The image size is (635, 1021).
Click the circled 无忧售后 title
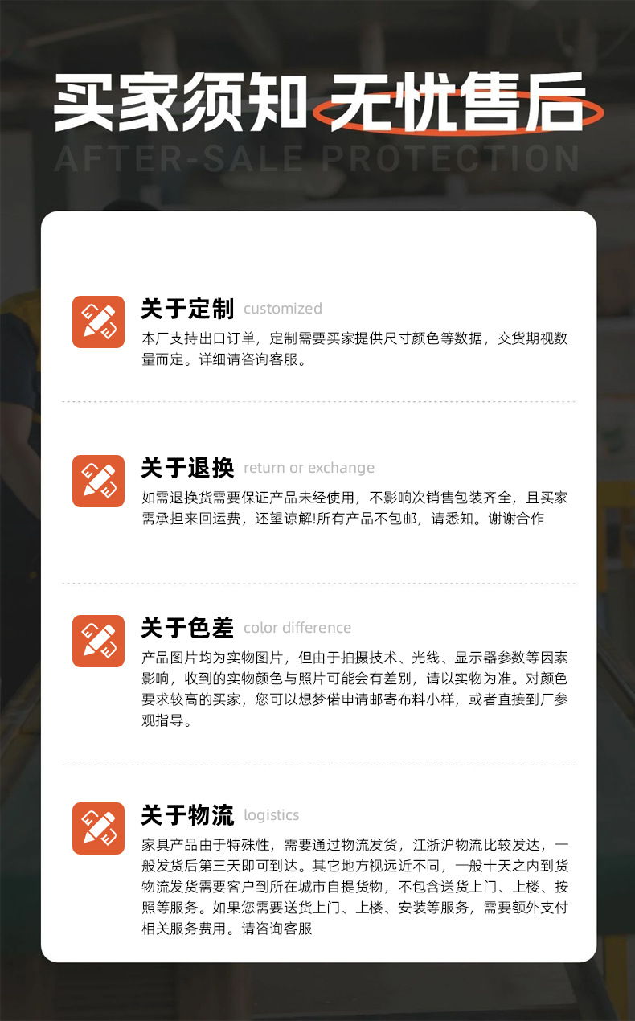(457, 102)
